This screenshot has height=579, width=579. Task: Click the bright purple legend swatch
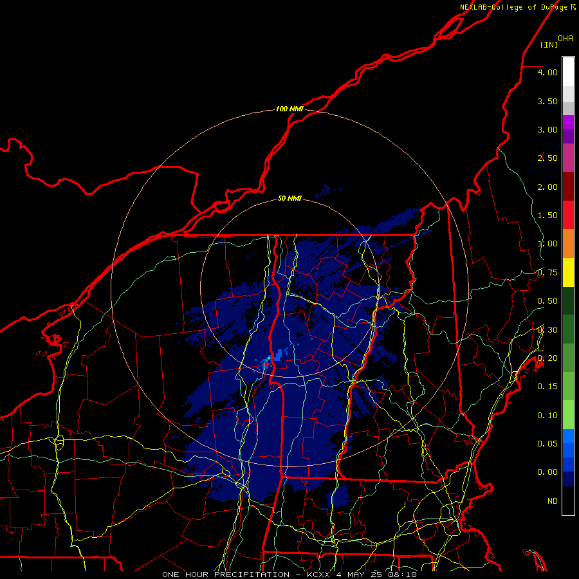(568, 122)
